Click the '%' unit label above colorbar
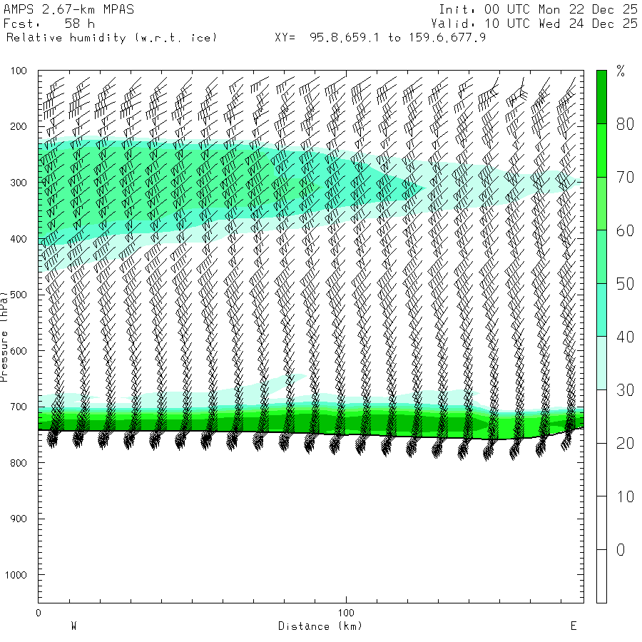The width and height of the screenshot is (642, 642). coord(621,71)
